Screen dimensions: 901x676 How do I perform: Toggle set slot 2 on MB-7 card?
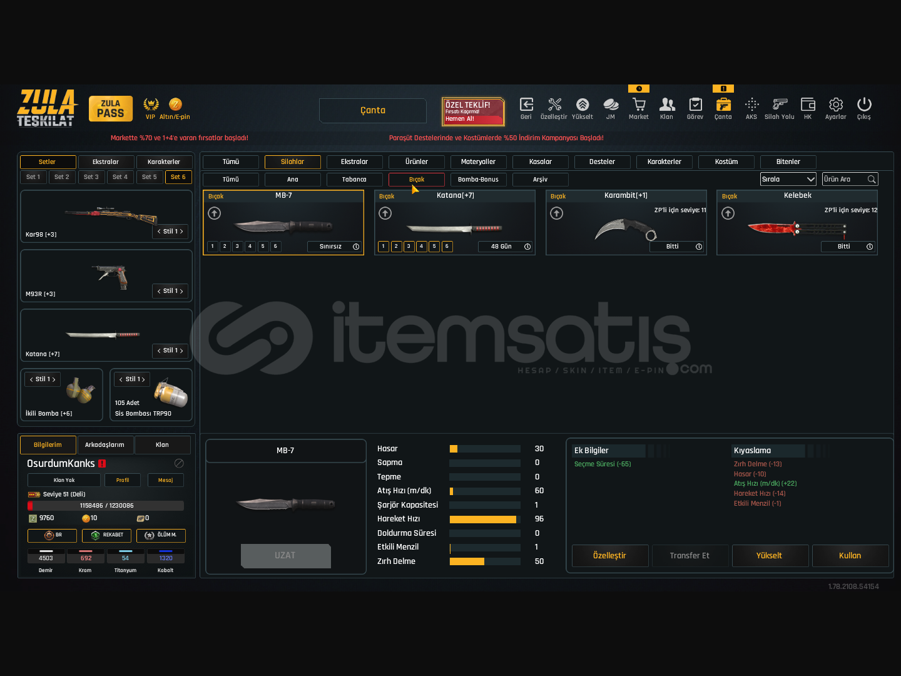pyautogui.click(x=225, y=247)
